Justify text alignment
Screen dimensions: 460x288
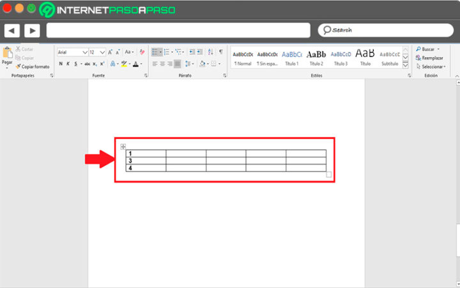tap(178, 64)
